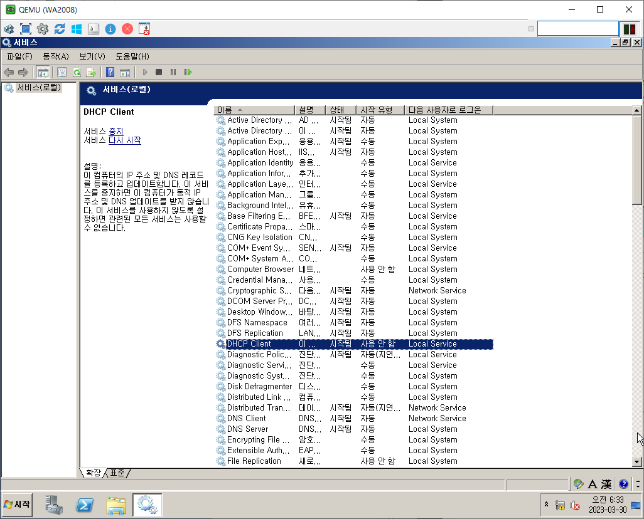Screen dimensions: 644x519
Task: Click the QEMU toolbar icon with red X window
Action: 144,29
